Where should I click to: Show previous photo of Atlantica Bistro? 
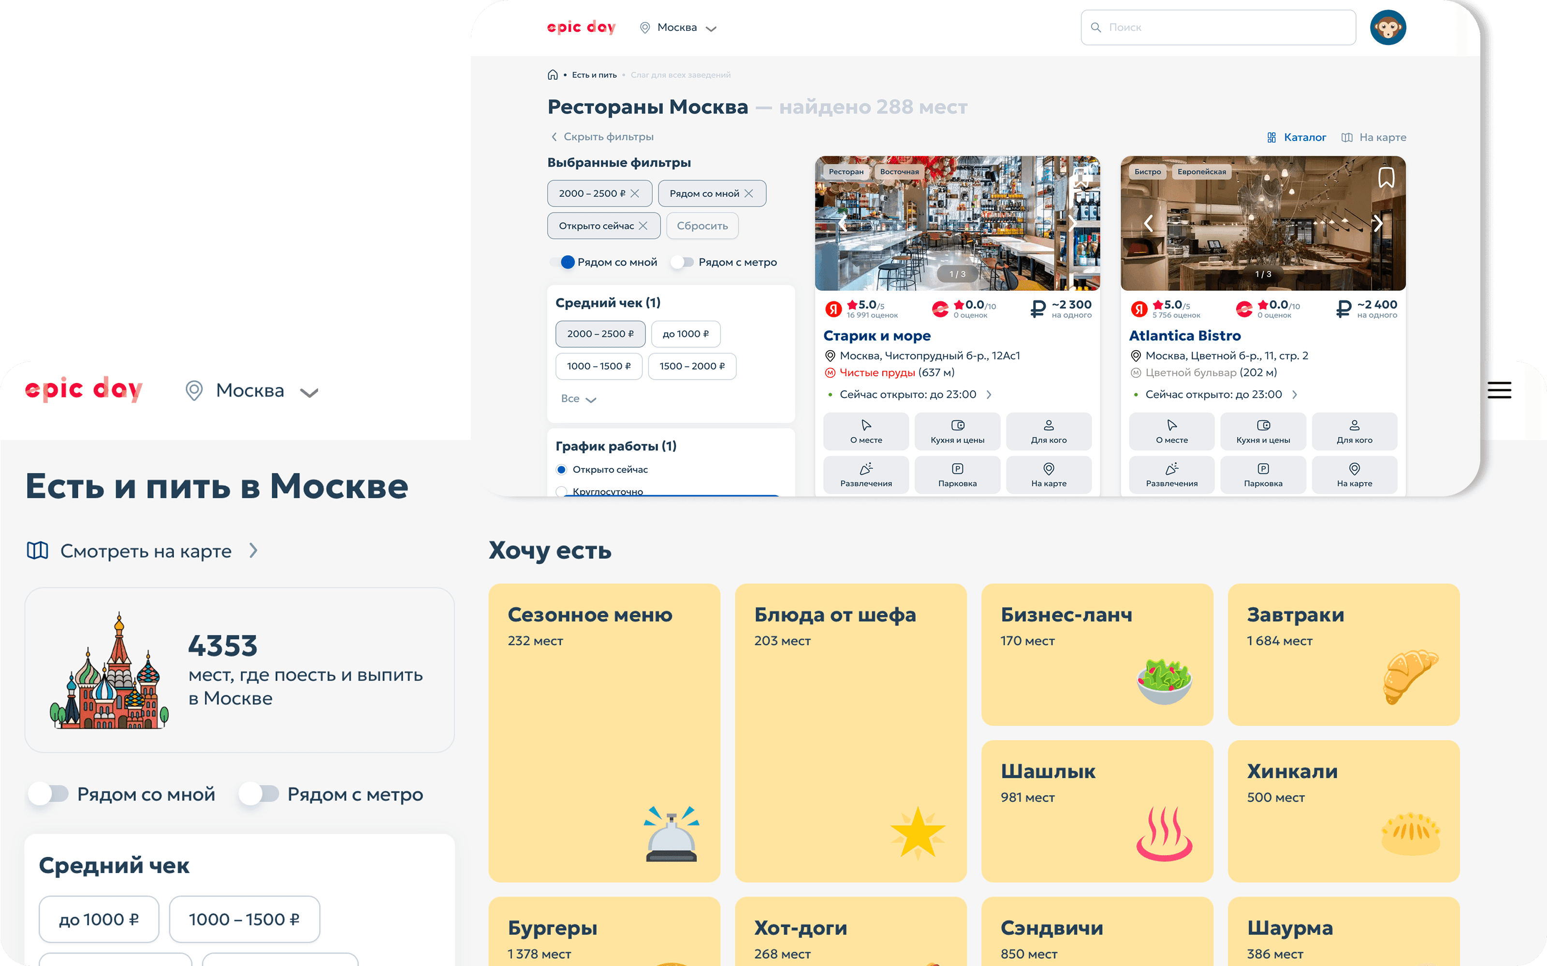tap(1149, 223)
